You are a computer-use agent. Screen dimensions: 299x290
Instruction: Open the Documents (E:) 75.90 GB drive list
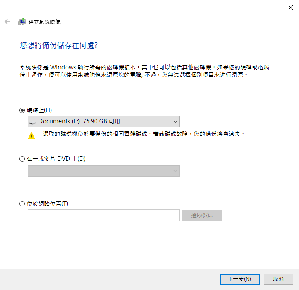pos(104,121)
